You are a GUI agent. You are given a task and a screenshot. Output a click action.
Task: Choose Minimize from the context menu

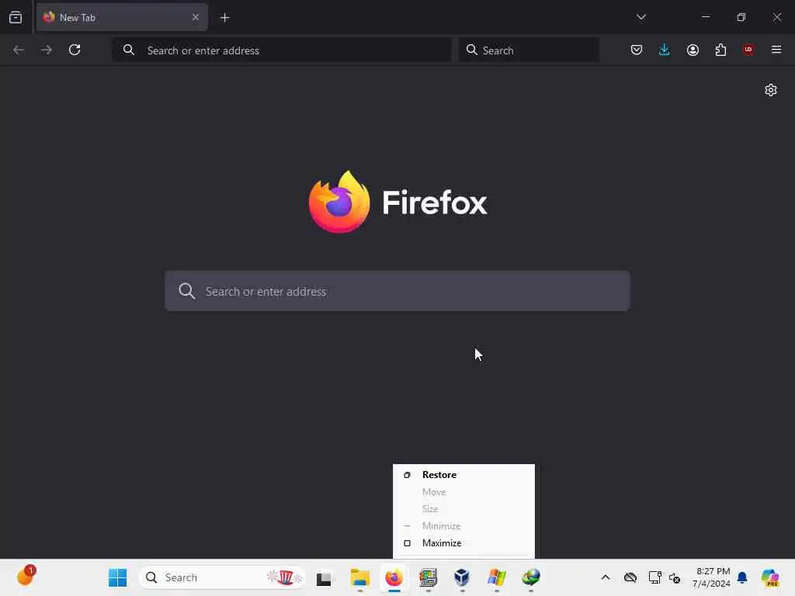(x=464, y=526)
